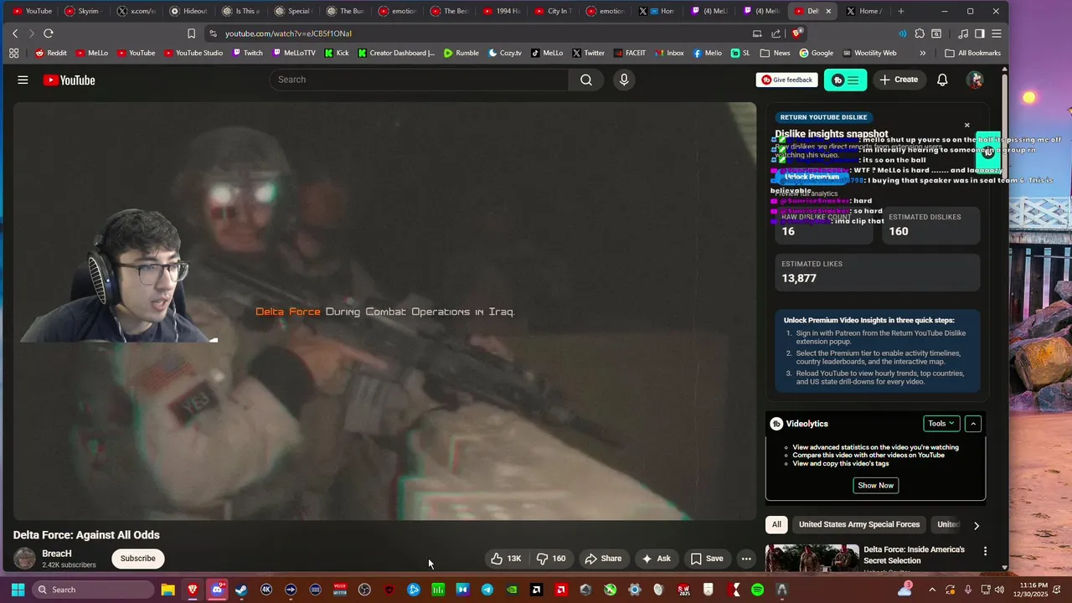This screenshot has width=1072, height=603.
Task: Toggle browser sidebar panel icon
Action: coord(979,33)
